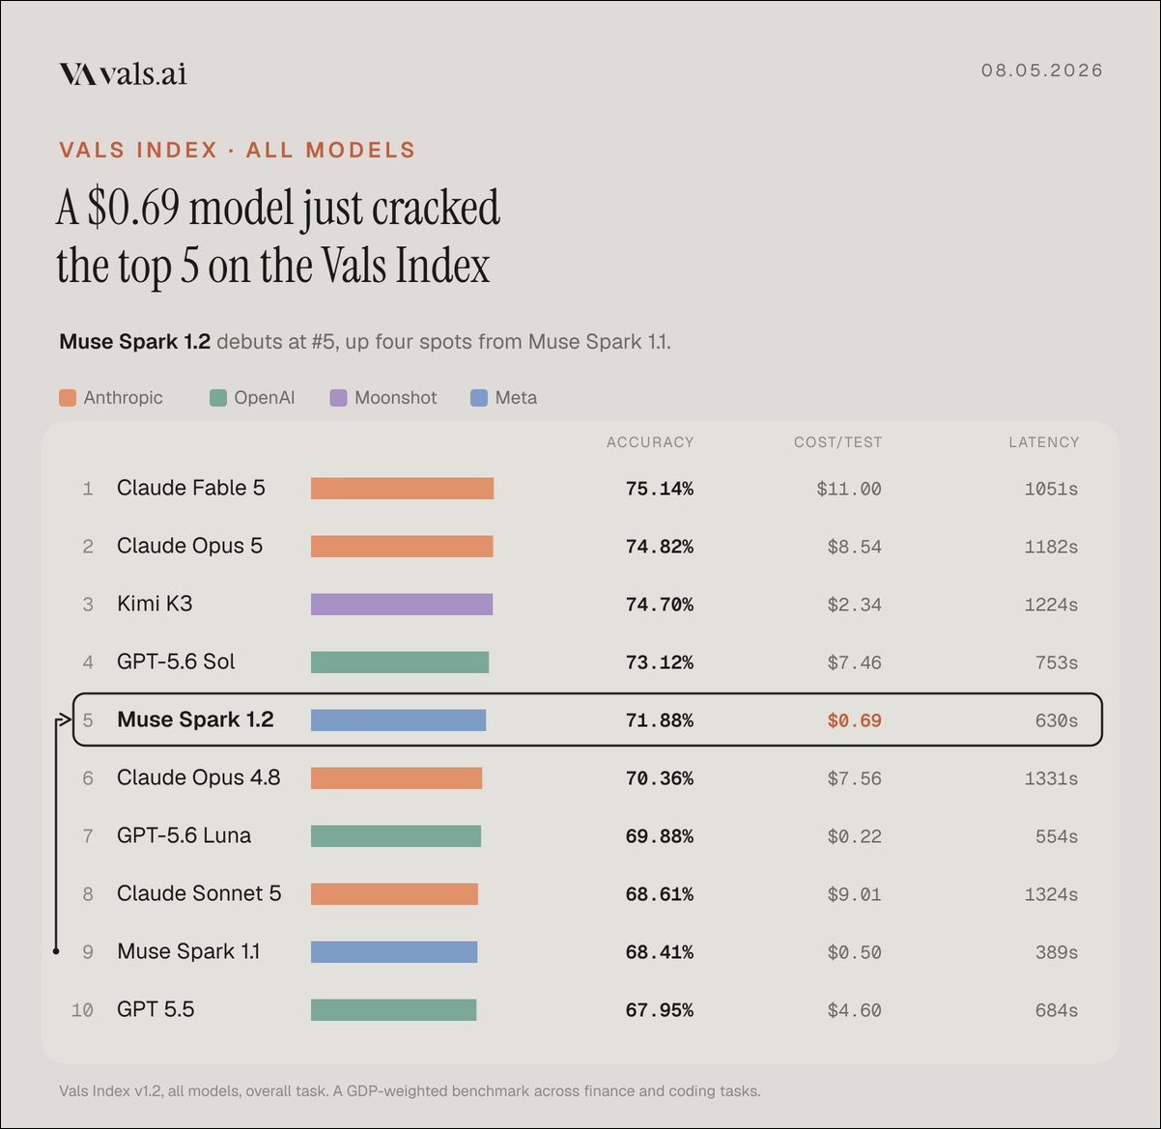Click the Moonshot purple legend swatch
This screenshot has height=1129, width=1161.
pyautogui.click(x=338, y=398)
